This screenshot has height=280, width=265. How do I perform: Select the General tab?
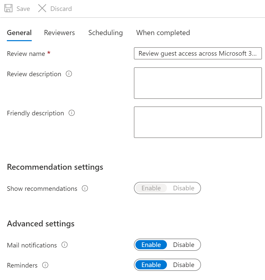click(19, 33)
